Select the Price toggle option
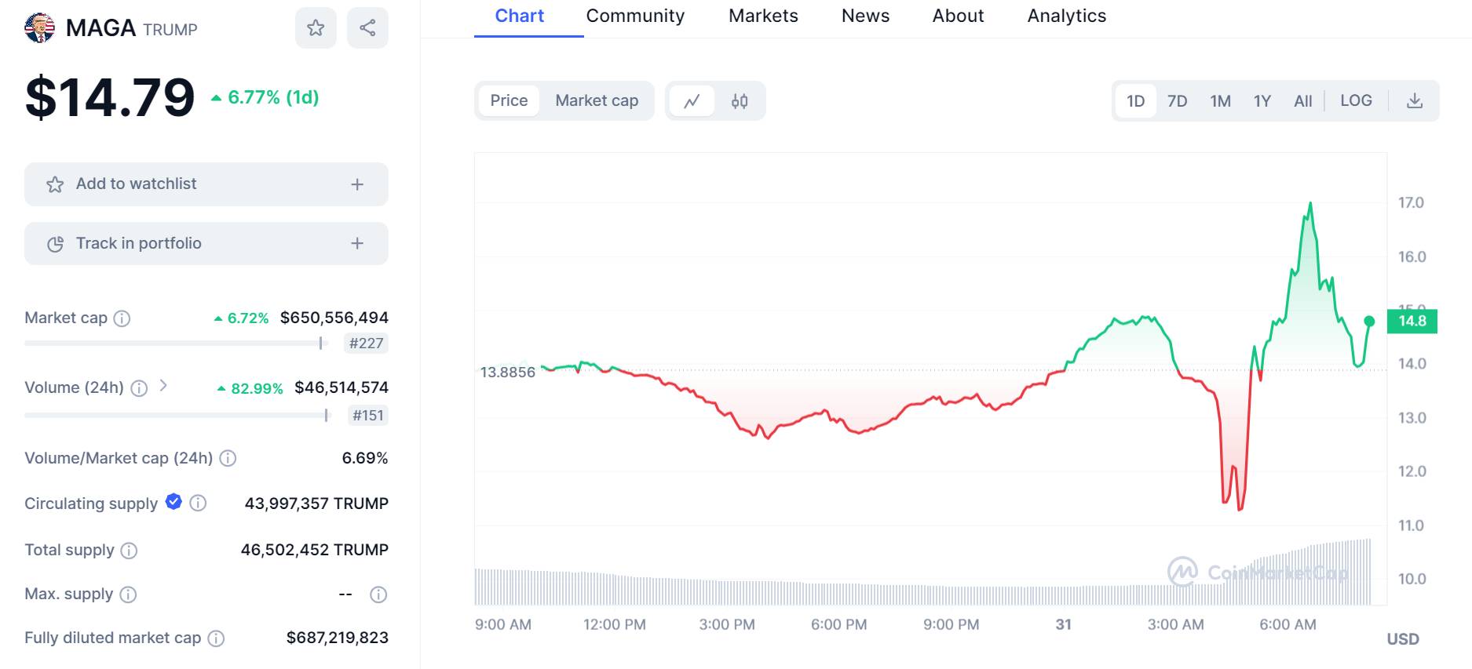Image resolution: width=1472 pixels, height=669 pixels. point(509,100)
